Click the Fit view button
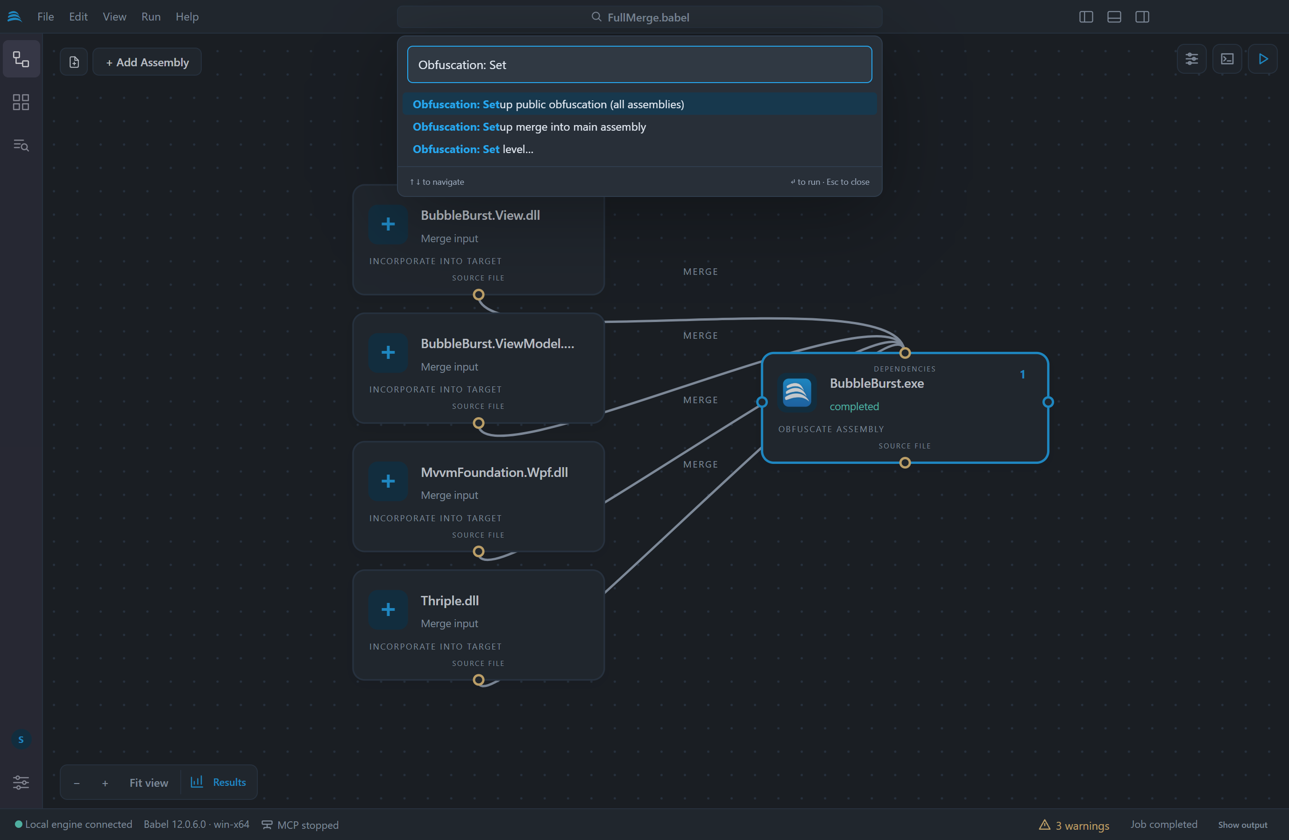Viewport: 1289px width, 840px height. point(149,783)
